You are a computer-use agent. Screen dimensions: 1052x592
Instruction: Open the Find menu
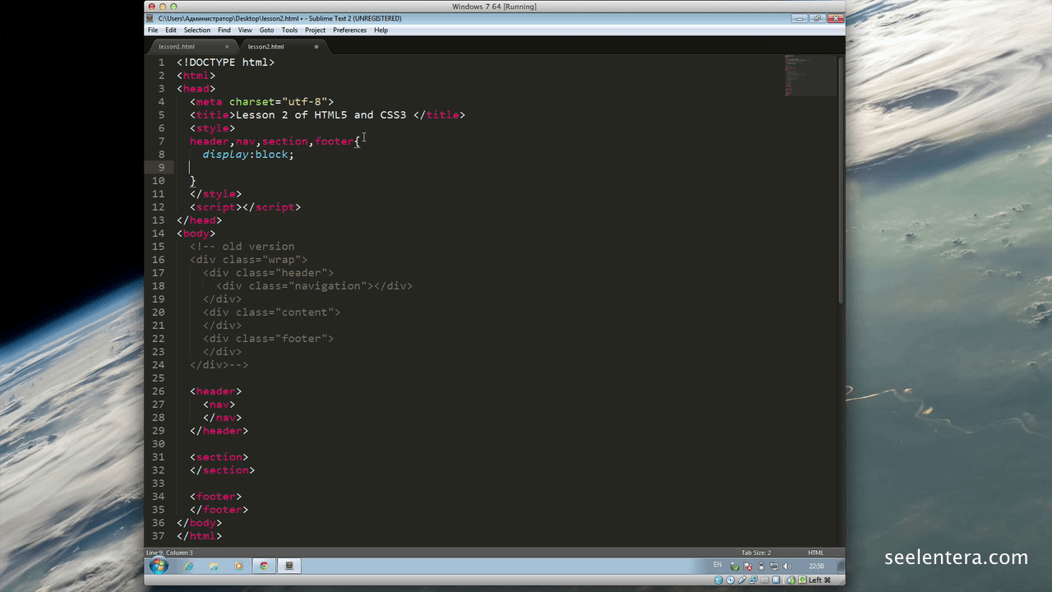[224, 30]
